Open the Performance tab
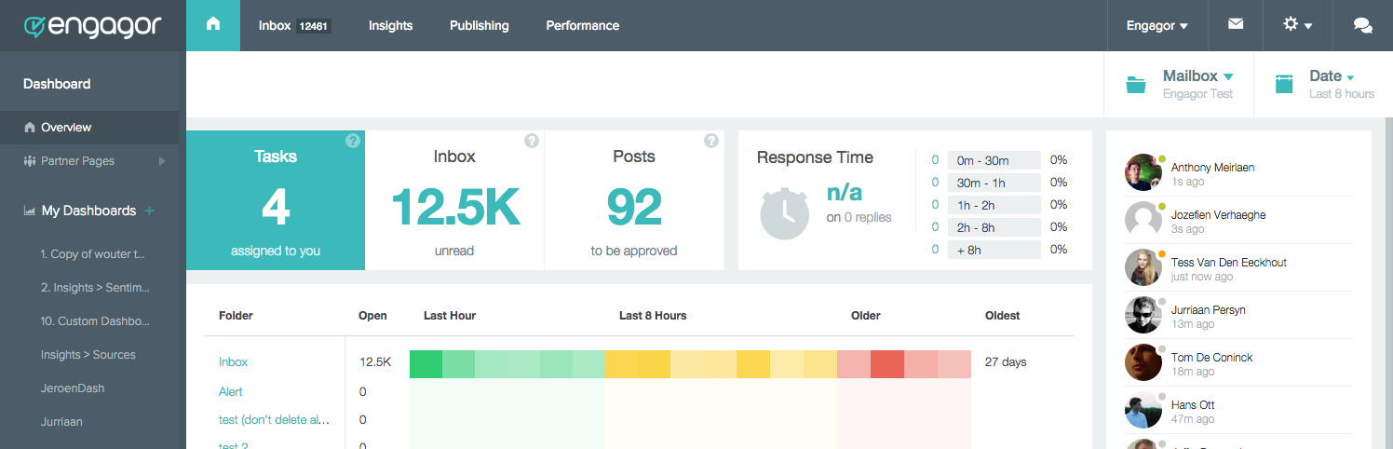This screenshot has height=449, width=1393. pyautogui.click(x=582, y=26)
